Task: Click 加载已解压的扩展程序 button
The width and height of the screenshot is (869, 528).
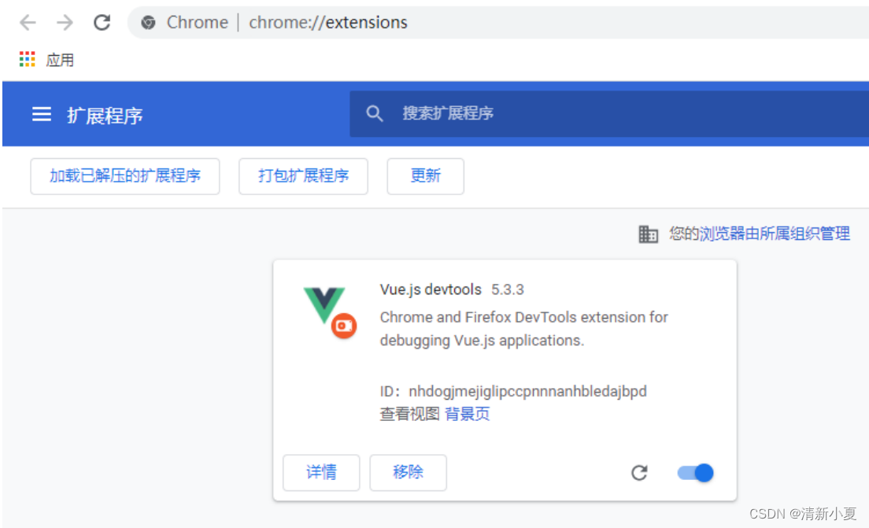Action: coord(124,176)
